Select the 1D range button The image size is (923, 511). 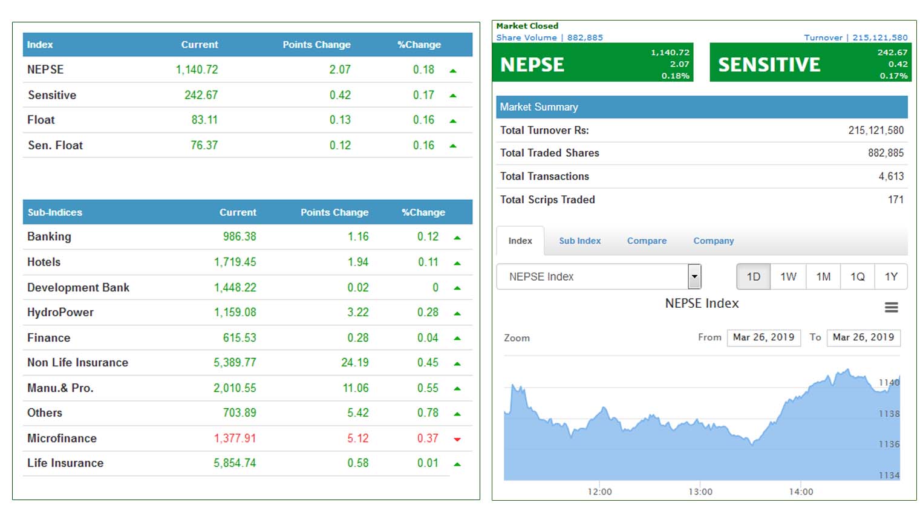click(753, 276)
